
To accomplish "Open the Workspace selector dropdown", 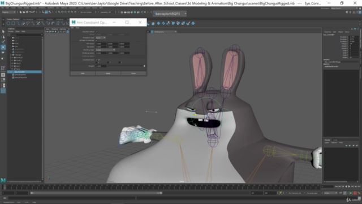I will pyautogui.click(x=344, y=8).
